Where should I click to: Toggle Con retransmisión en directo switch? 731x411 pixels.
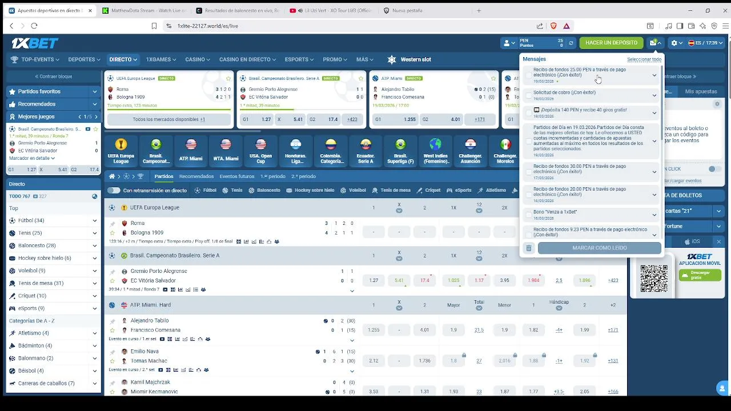click(114, 191)
